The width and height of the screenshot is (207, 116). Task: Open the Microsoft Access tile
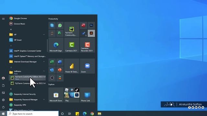pos(83,25)
